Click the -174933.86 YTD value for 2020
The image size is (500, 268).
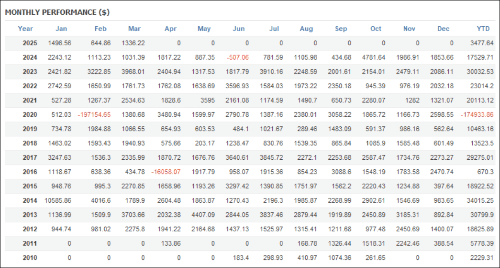pyautogui.click(x=477, y=114)
